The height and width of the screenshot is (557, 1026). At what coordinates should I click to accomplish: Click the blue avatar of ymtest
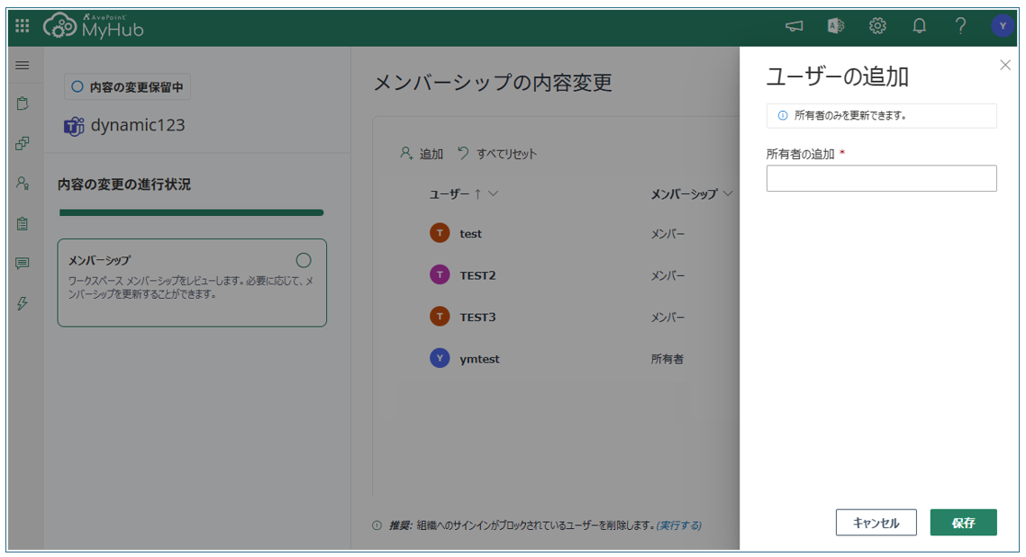pyautogui.click(x=440, y=358)
